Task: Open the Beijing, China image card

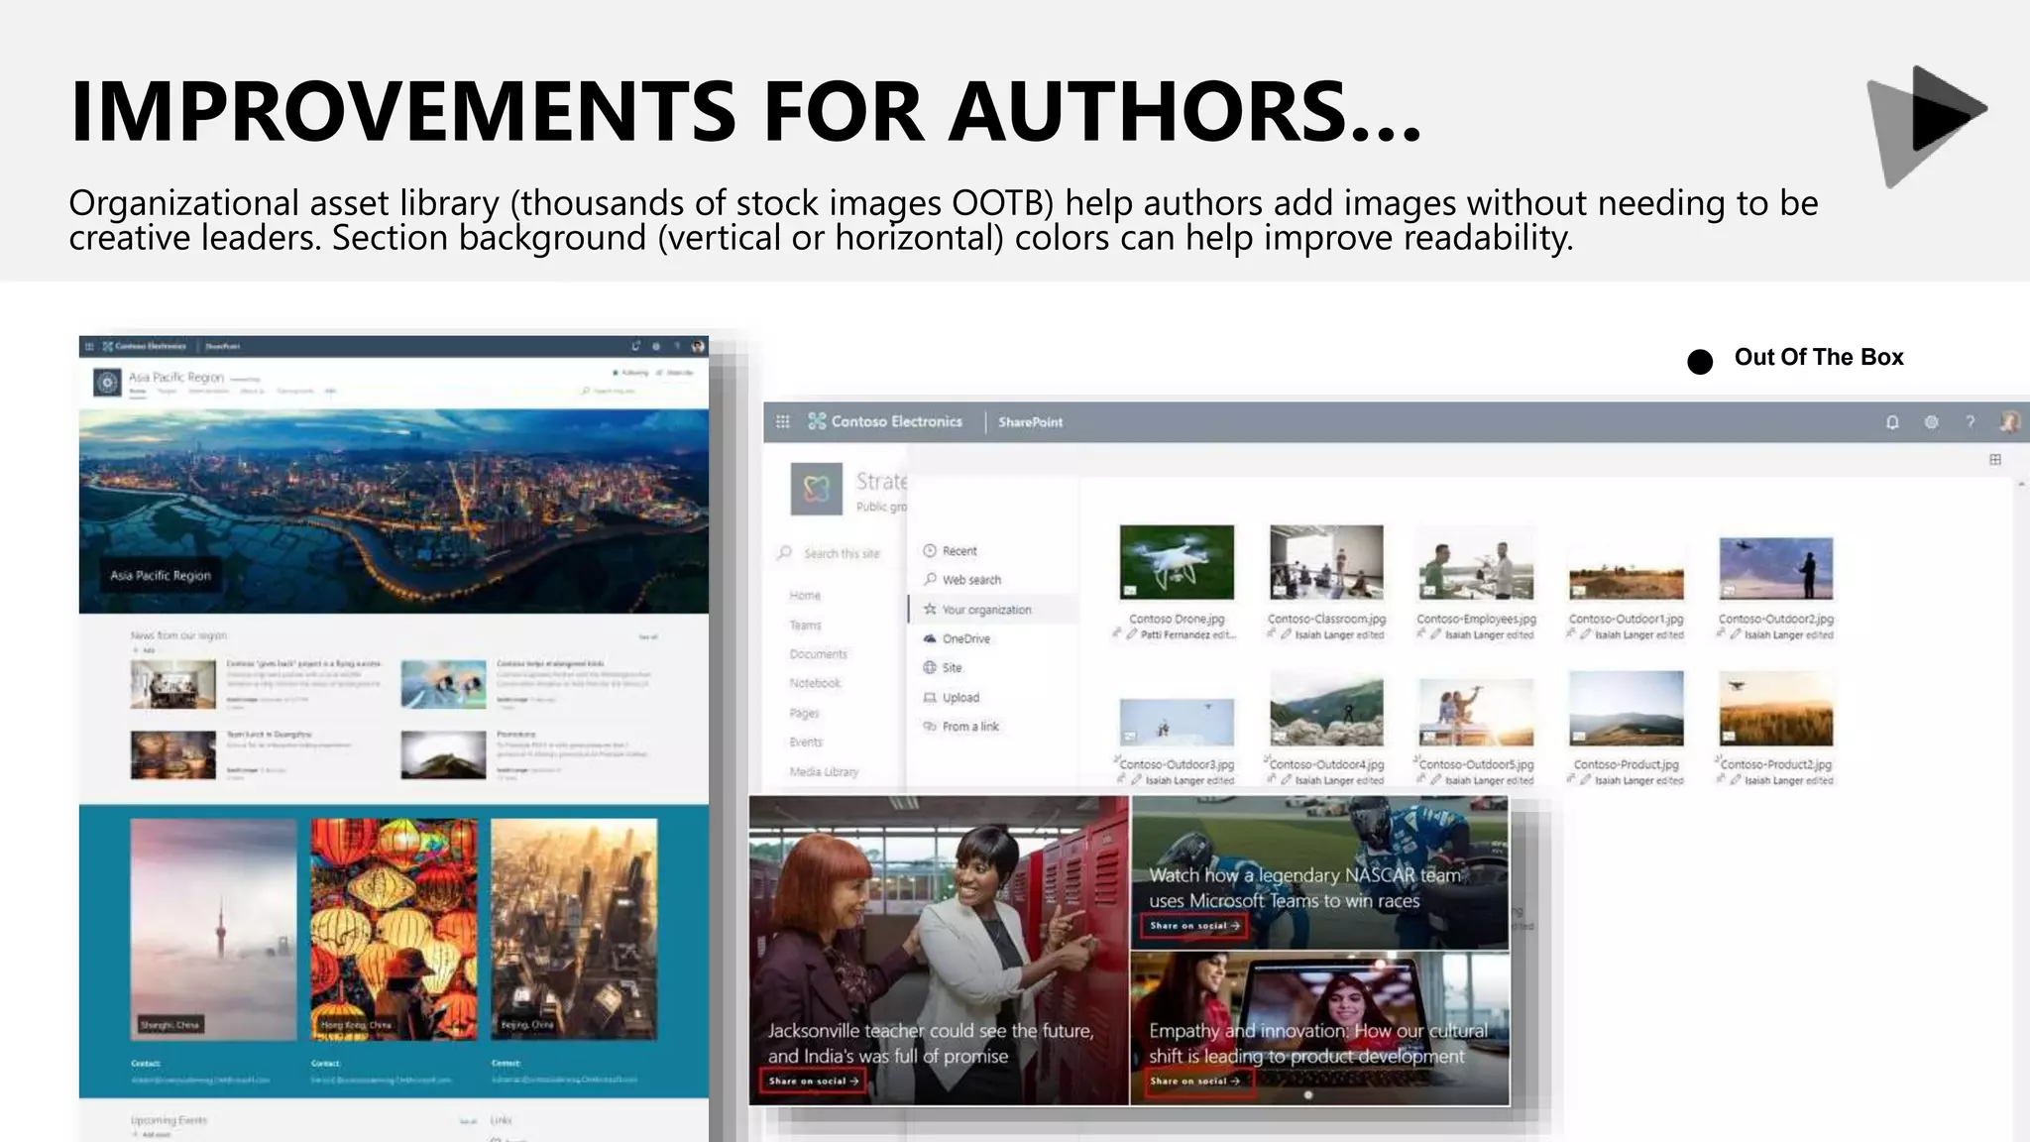Action: (574, 929)
